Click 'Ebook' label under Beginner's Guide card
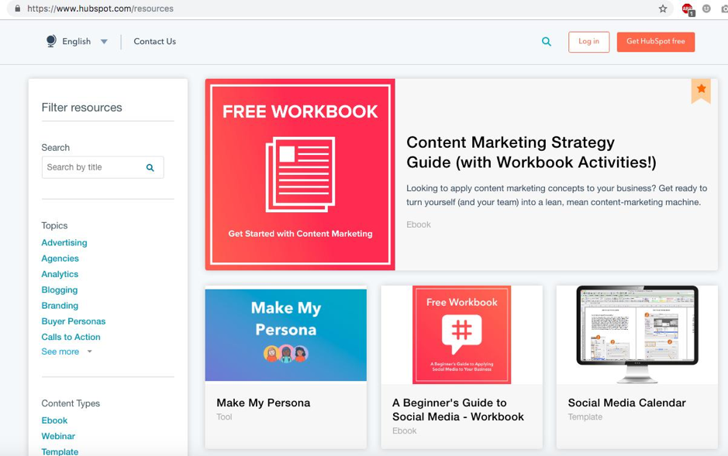Image resolution: width=728 pixels, height=456 pixels. [x=405, y=431]
